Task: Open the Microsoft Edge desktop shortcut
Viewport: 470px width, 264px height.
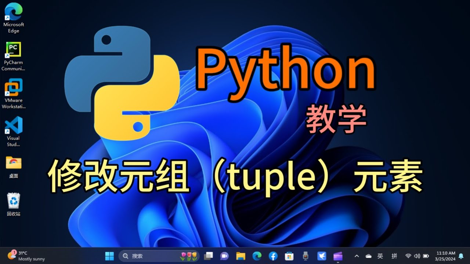Action: (x=14, y=18)
